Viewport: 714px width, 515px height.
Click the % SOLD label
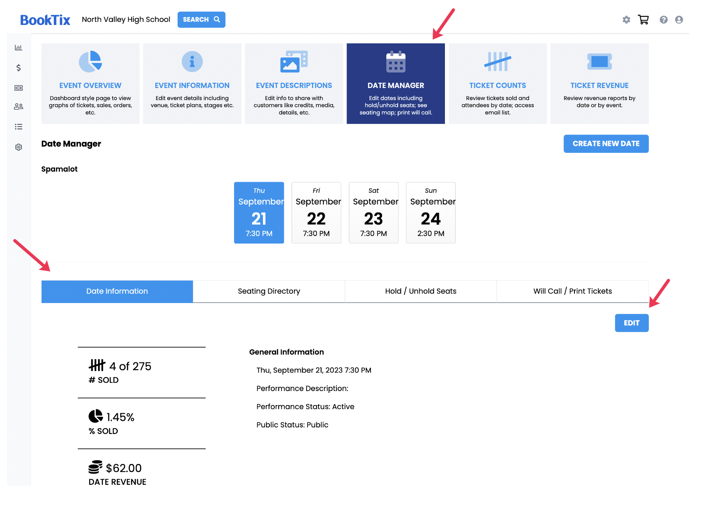[103, 431]
